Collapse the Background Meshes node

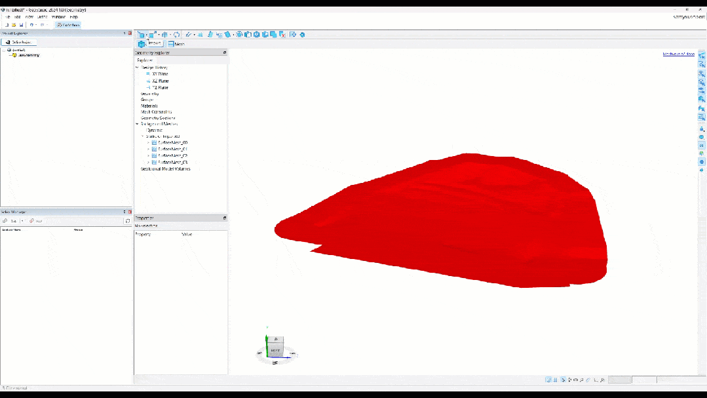[137, 124]
